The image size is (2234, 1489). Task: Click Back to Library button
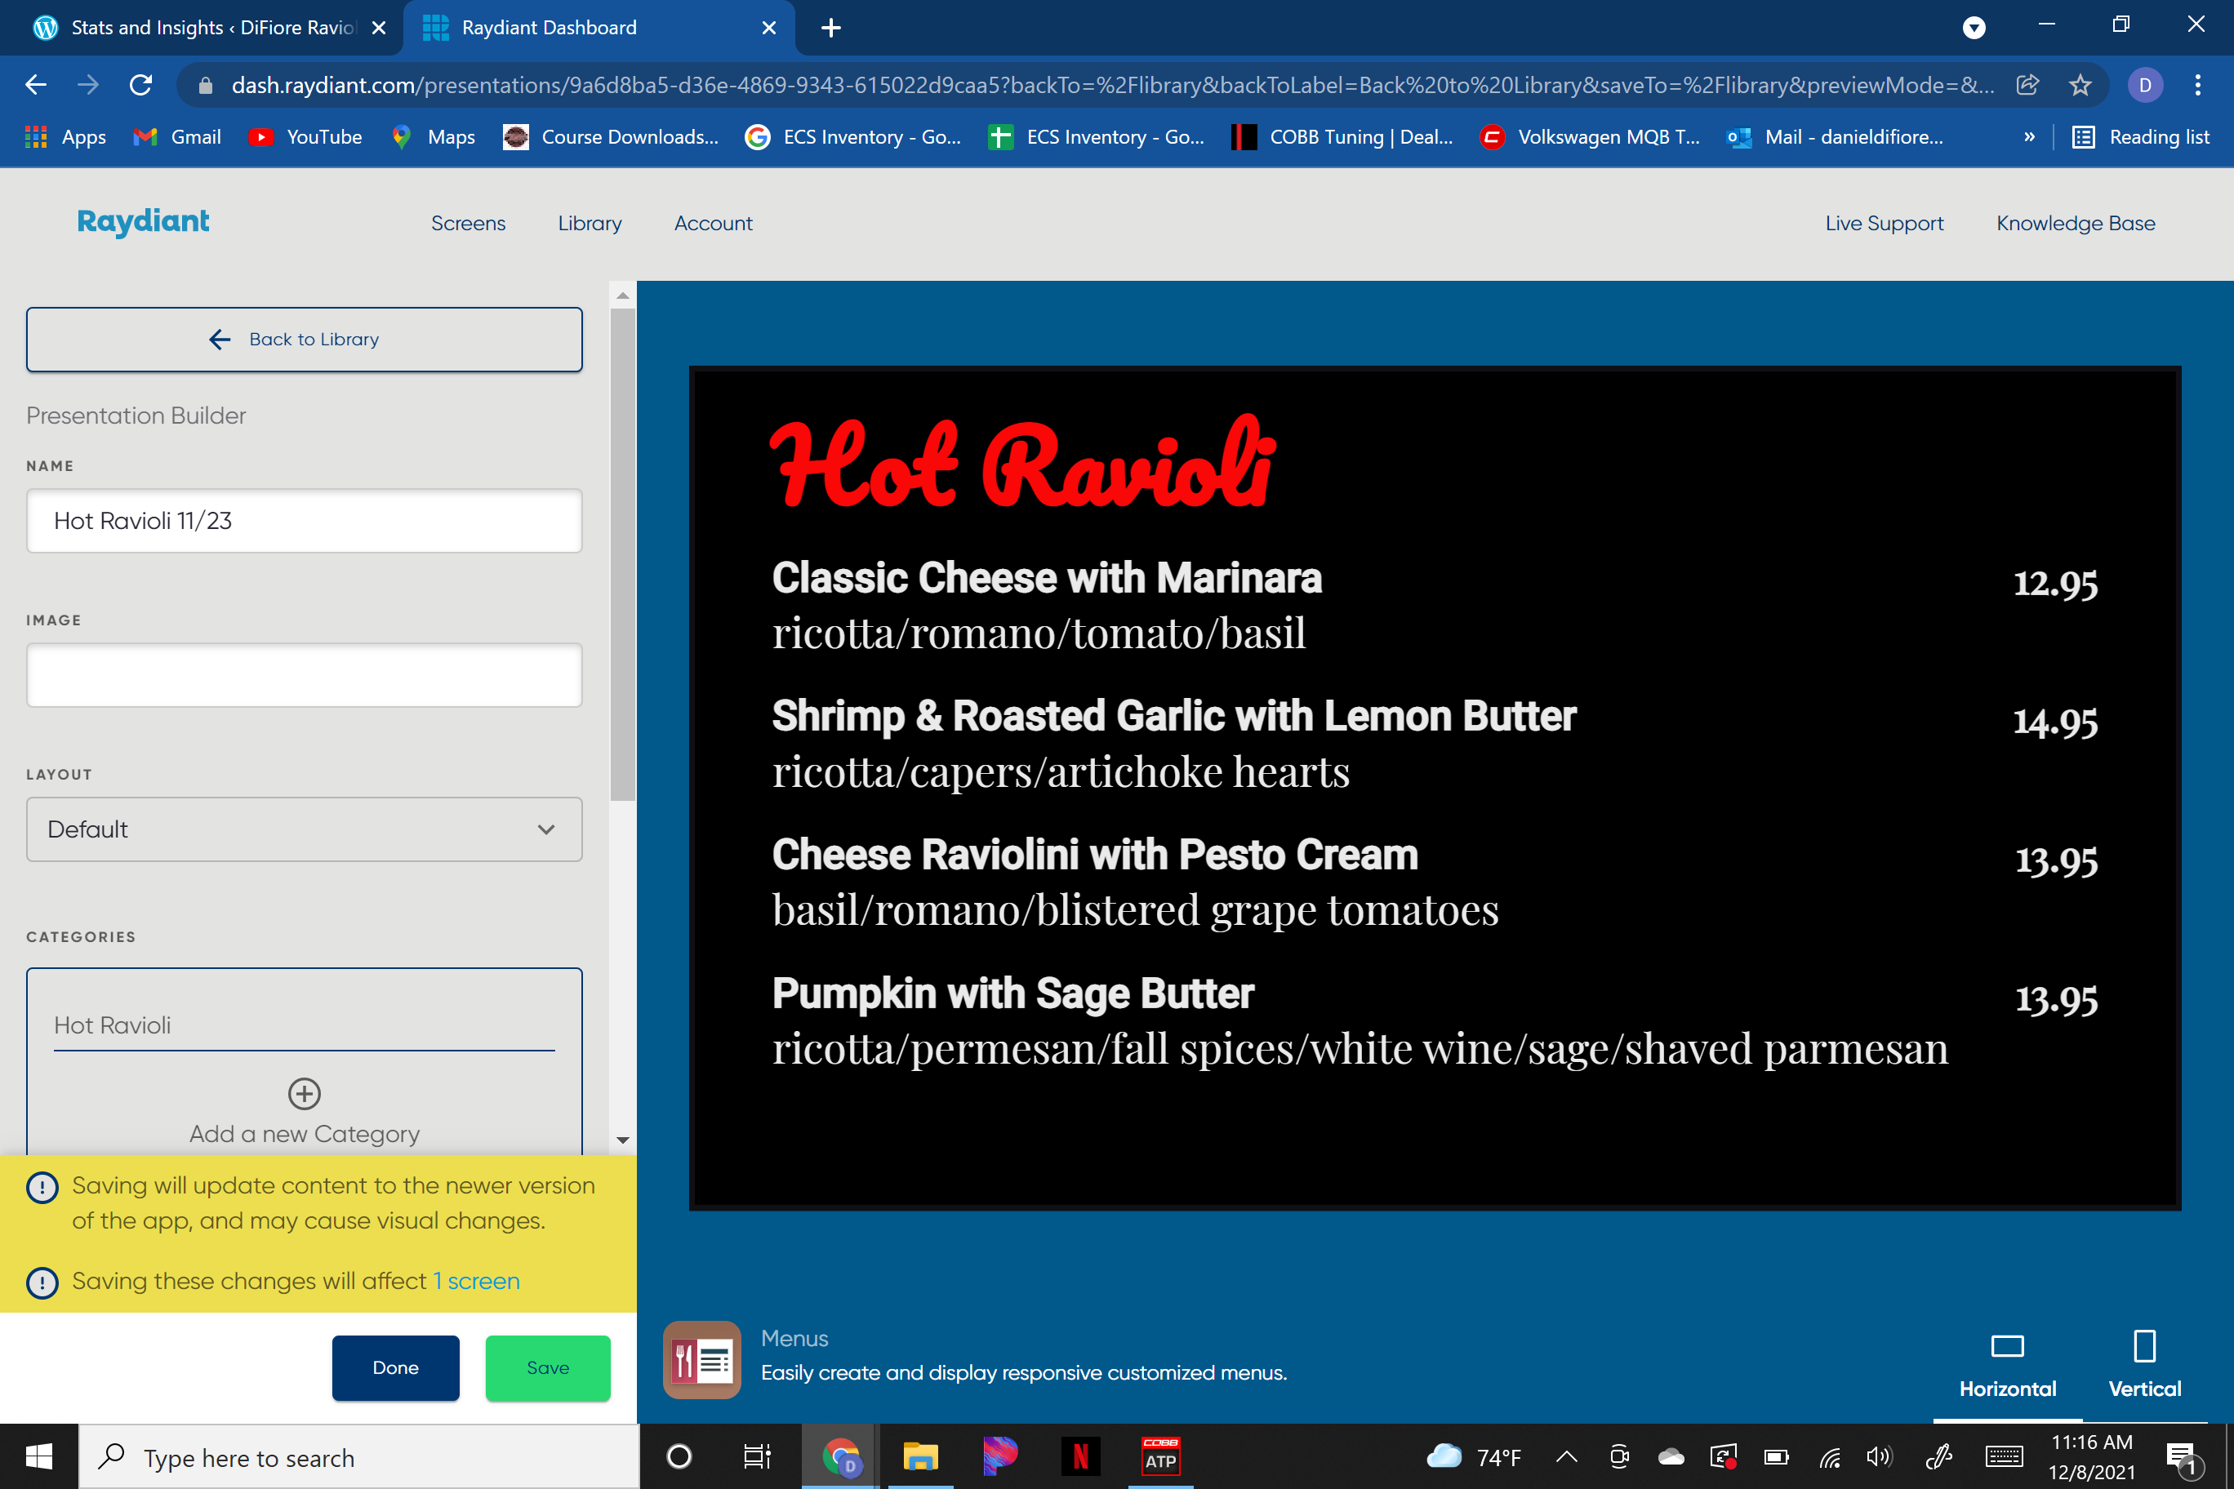[x=304, y=339]
